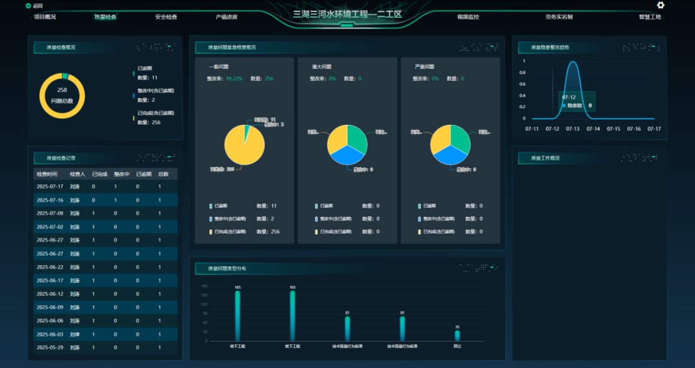Click the teal handle below project title
This screenshot has height=368, width=695.
[x=347, y=25]
